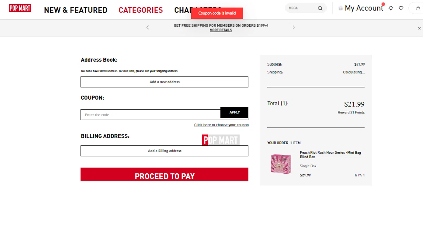Show next promo banner message
Image resolution: width=423 pixels, height=228 pixels.
click(294, 27)
